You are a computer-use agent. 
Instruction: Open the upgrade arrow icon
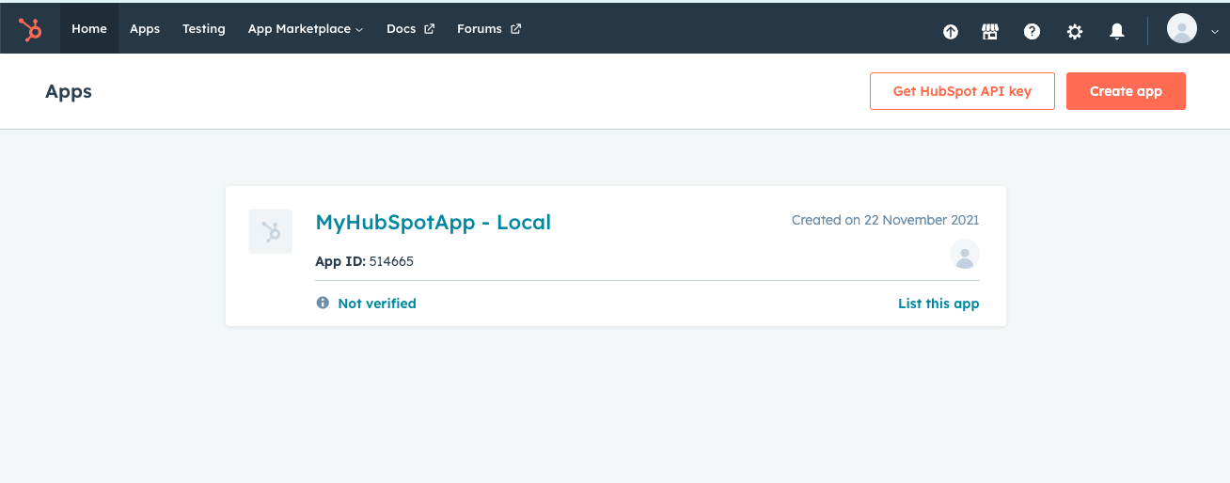(x=951, y=31)
